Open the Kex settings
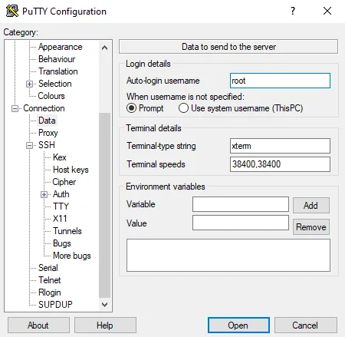This screenshot has width=345, height=337. point(60,157)
